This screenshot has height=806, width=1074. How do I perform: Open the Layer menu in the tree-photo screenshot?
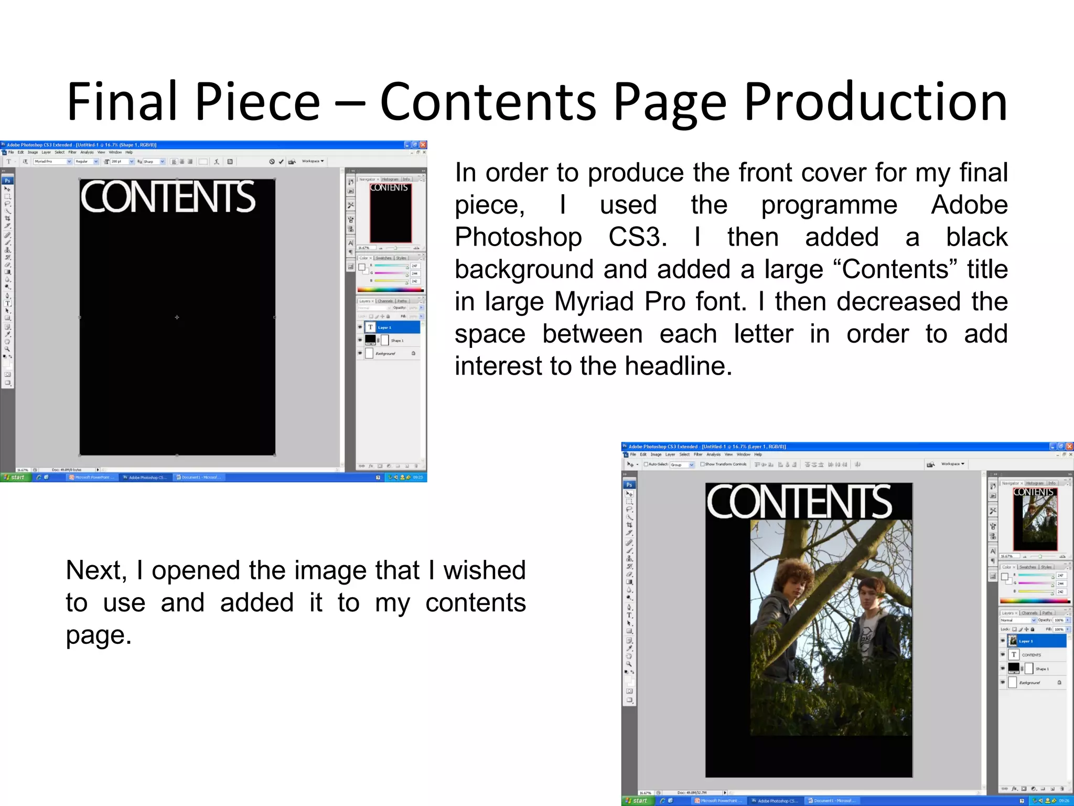click(670, 454)
